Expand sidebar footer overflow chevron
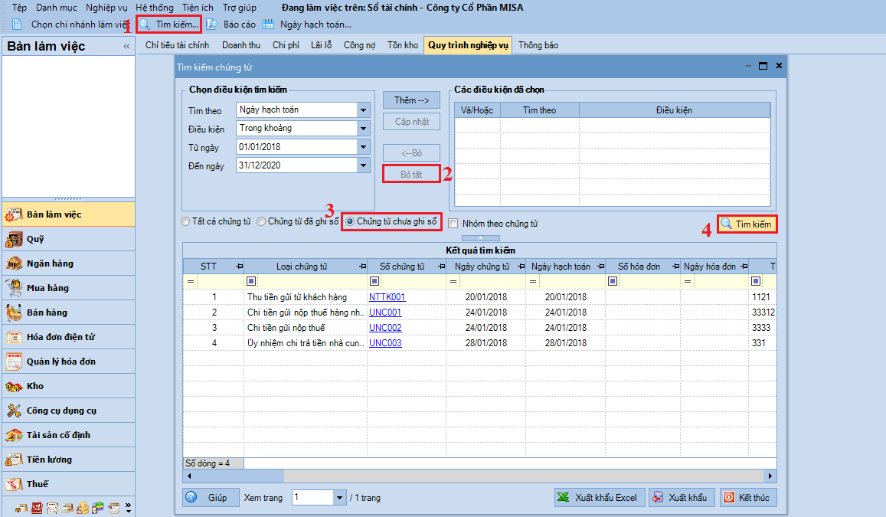 point(129,508)
